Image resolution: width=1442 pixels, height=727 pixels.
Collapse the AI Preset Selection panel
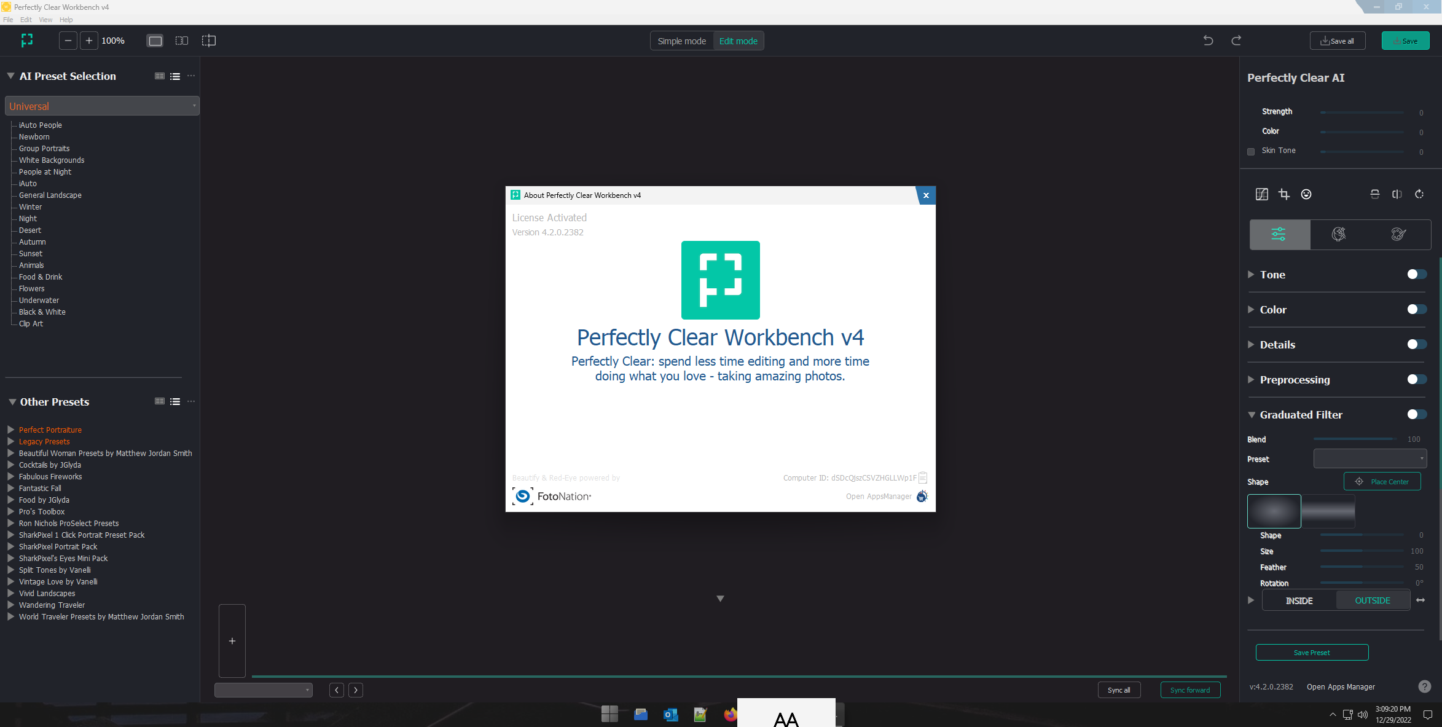10,76
